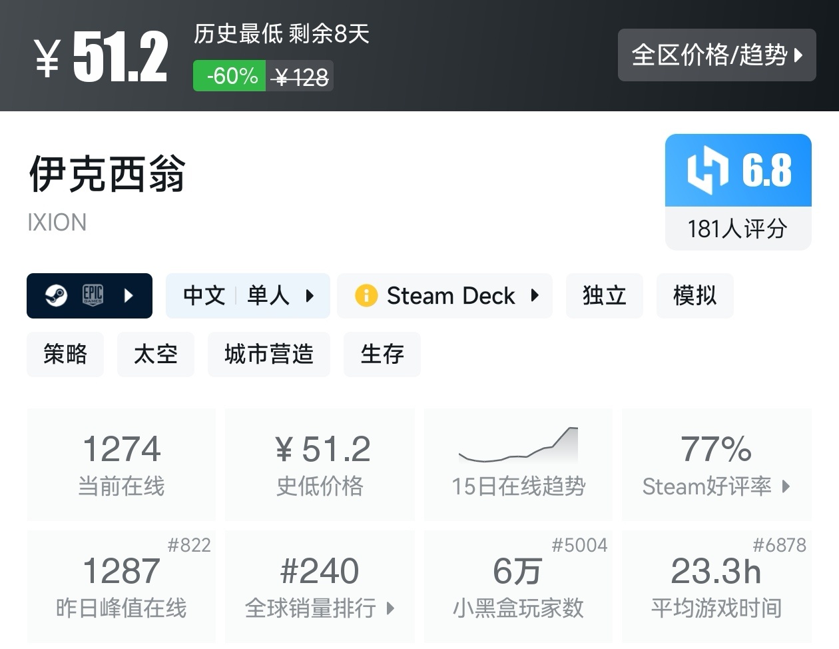Click the struck-through ¥128 original price
Screen dimensions: 839x649
point(301,77)
